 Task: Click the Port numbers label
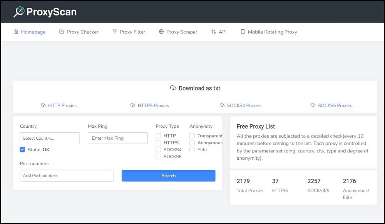[x=34, y=164]
